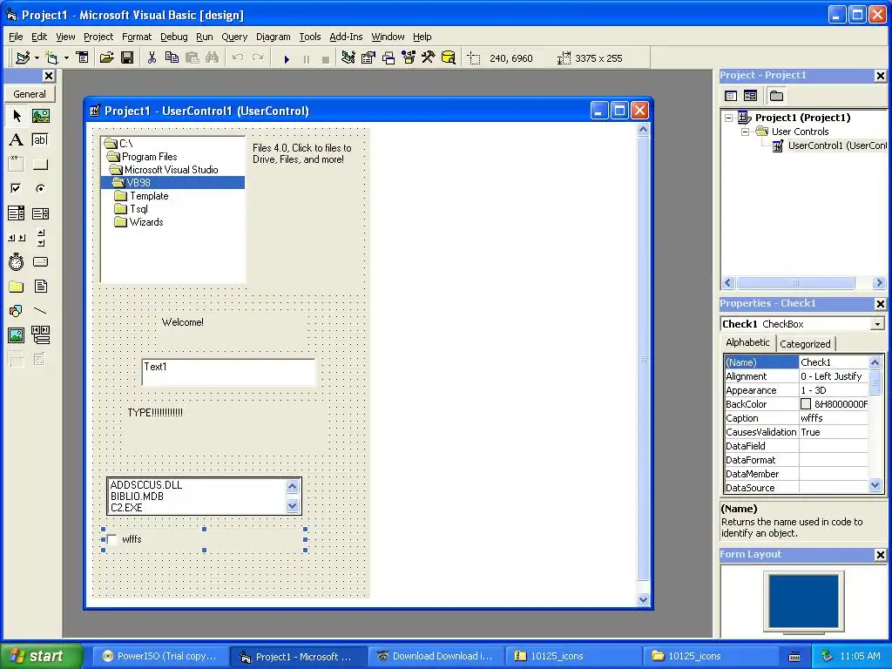Select the OptionButton tool in the toolbox
This screenshot has height=669, width=892.
40,188
